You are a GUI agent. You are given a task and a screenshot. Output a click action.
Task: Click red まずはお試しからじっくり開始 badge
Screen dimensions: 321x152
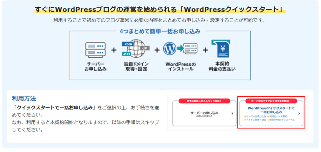(x=204, y=101)
